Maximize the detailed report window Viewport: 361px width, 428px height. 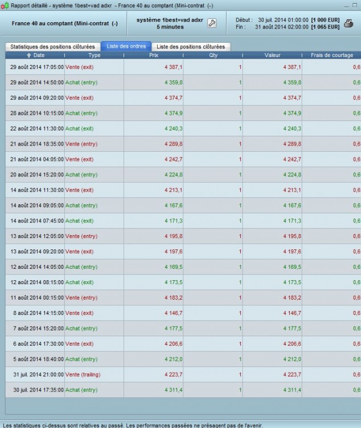[355, 5]
